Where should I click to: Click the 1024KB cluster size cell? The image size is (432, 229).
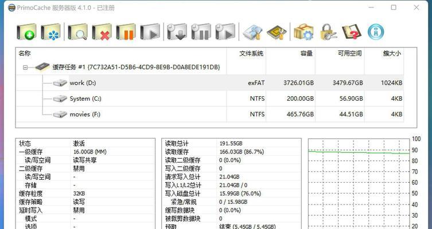[391, 83]
